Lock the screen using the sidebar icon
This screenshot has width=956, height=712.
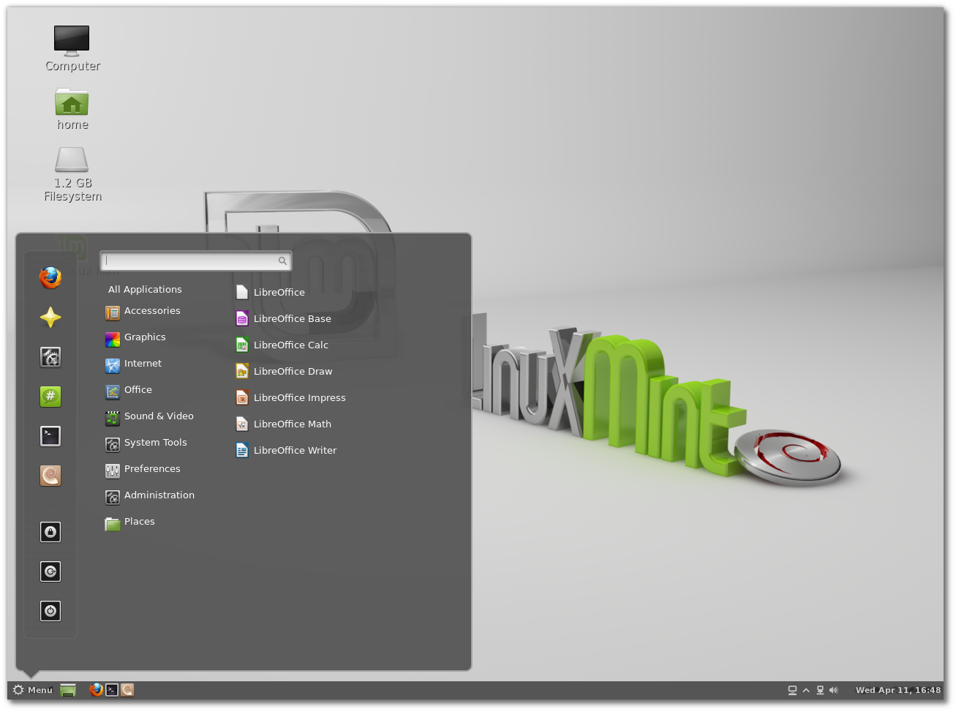(x=50, y=532)
